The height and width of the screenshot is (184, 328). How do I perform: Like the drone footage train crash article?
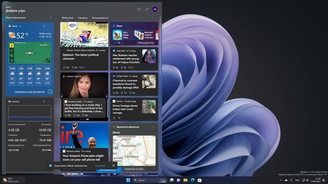pyautogui.click(x=114, y=118)
